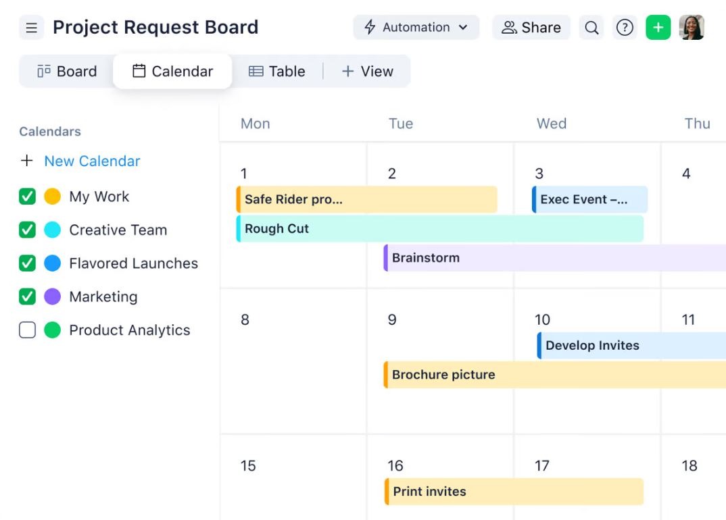Click the search magnifier icon
Viewport: 726px width, 520px height.
591,28
